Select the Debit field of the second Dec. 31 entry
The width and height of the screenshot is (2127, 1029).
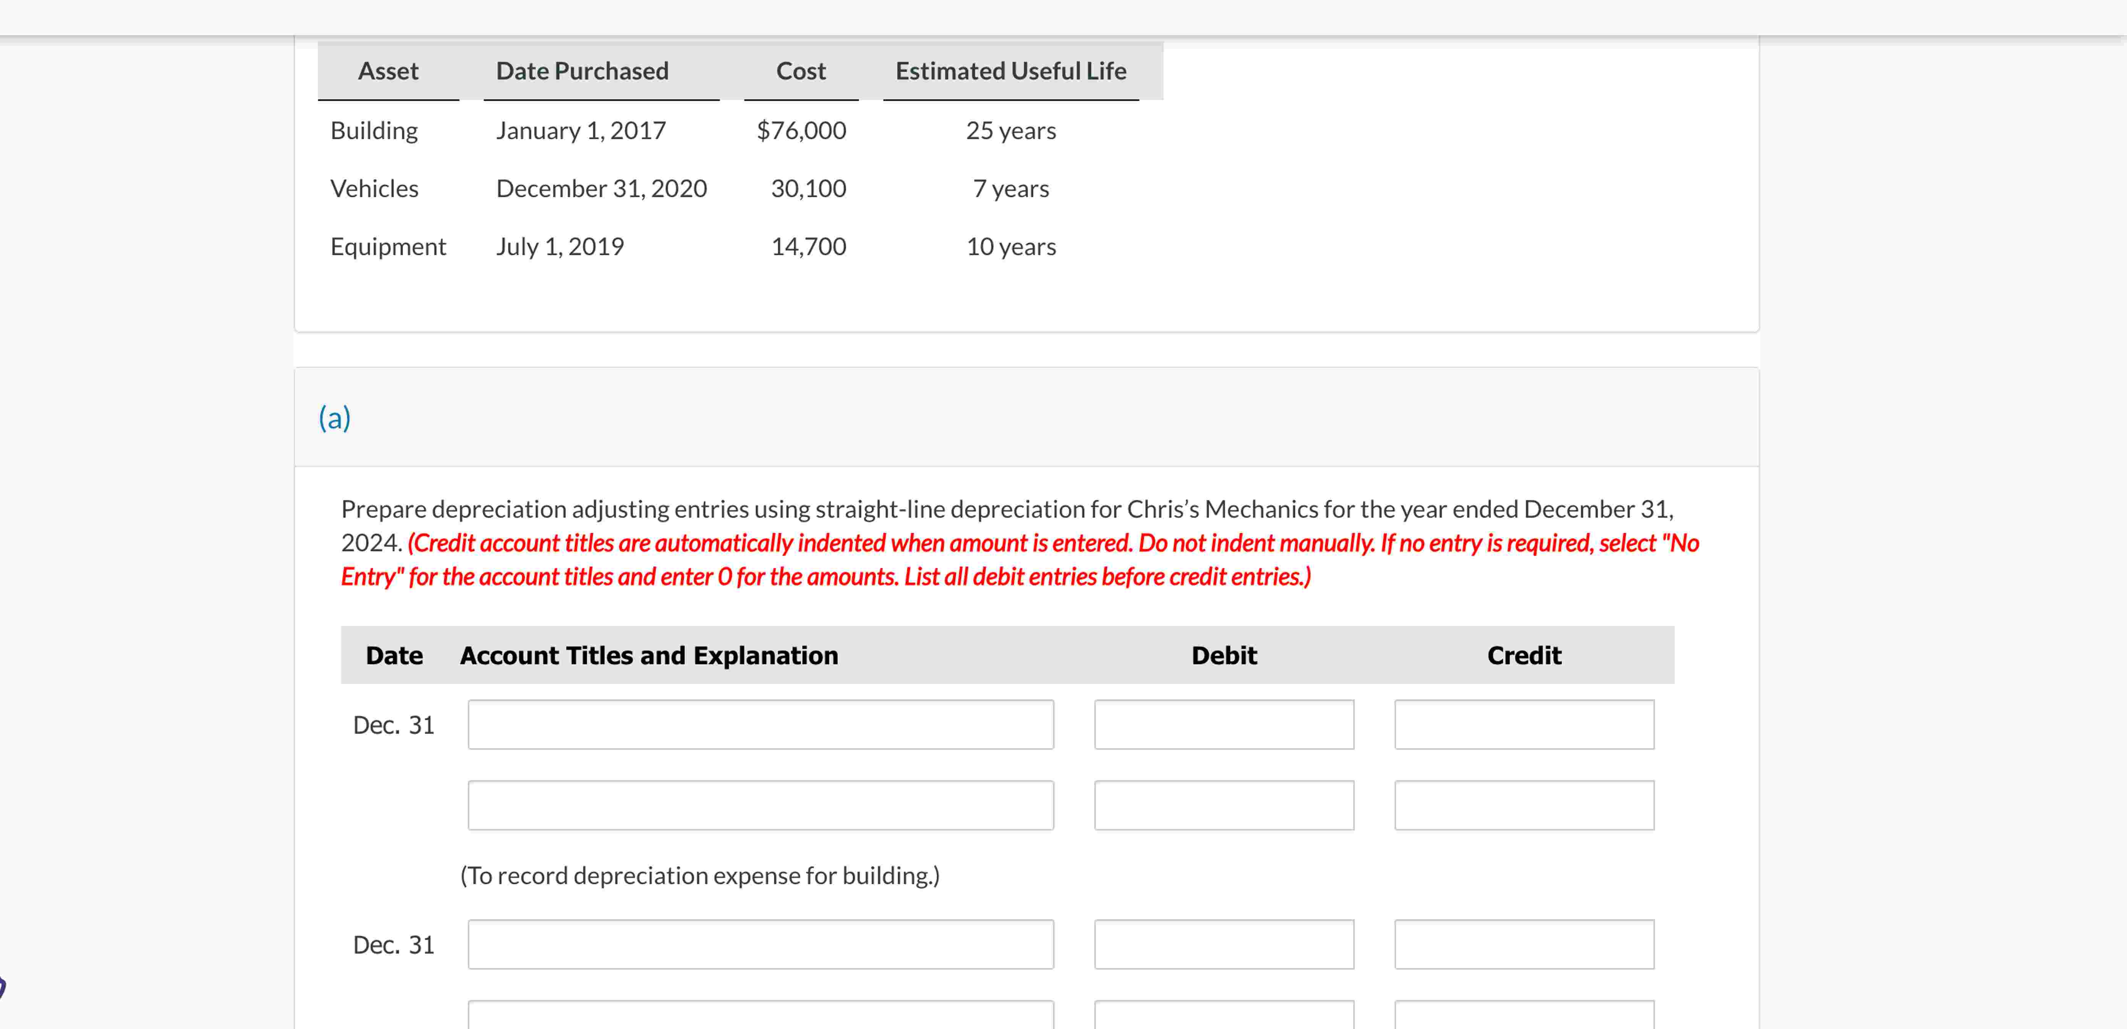pyautogui.click(x=1224, y=944)
